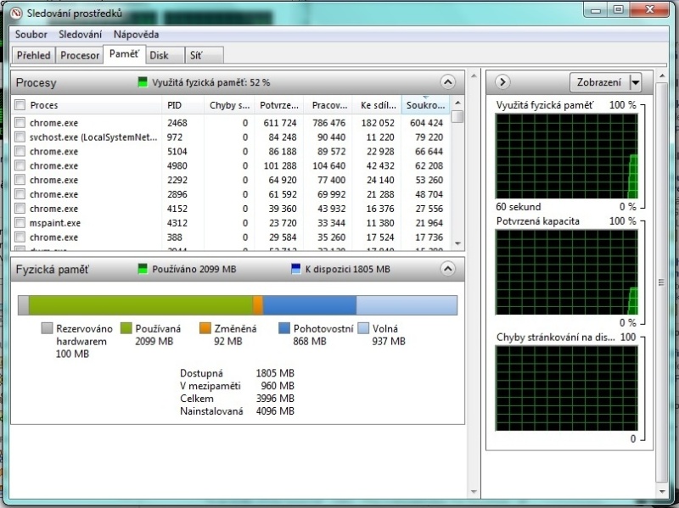The image size is (679, 508).
Task: Select the Paměť tab
Action: point(124,54)
